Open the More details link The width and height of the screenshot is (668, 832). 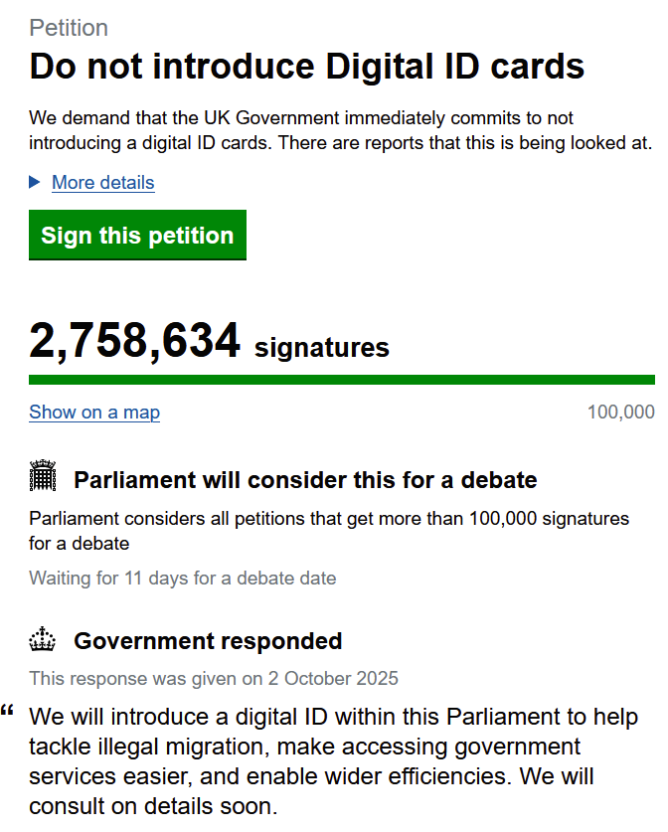point(102,182)
